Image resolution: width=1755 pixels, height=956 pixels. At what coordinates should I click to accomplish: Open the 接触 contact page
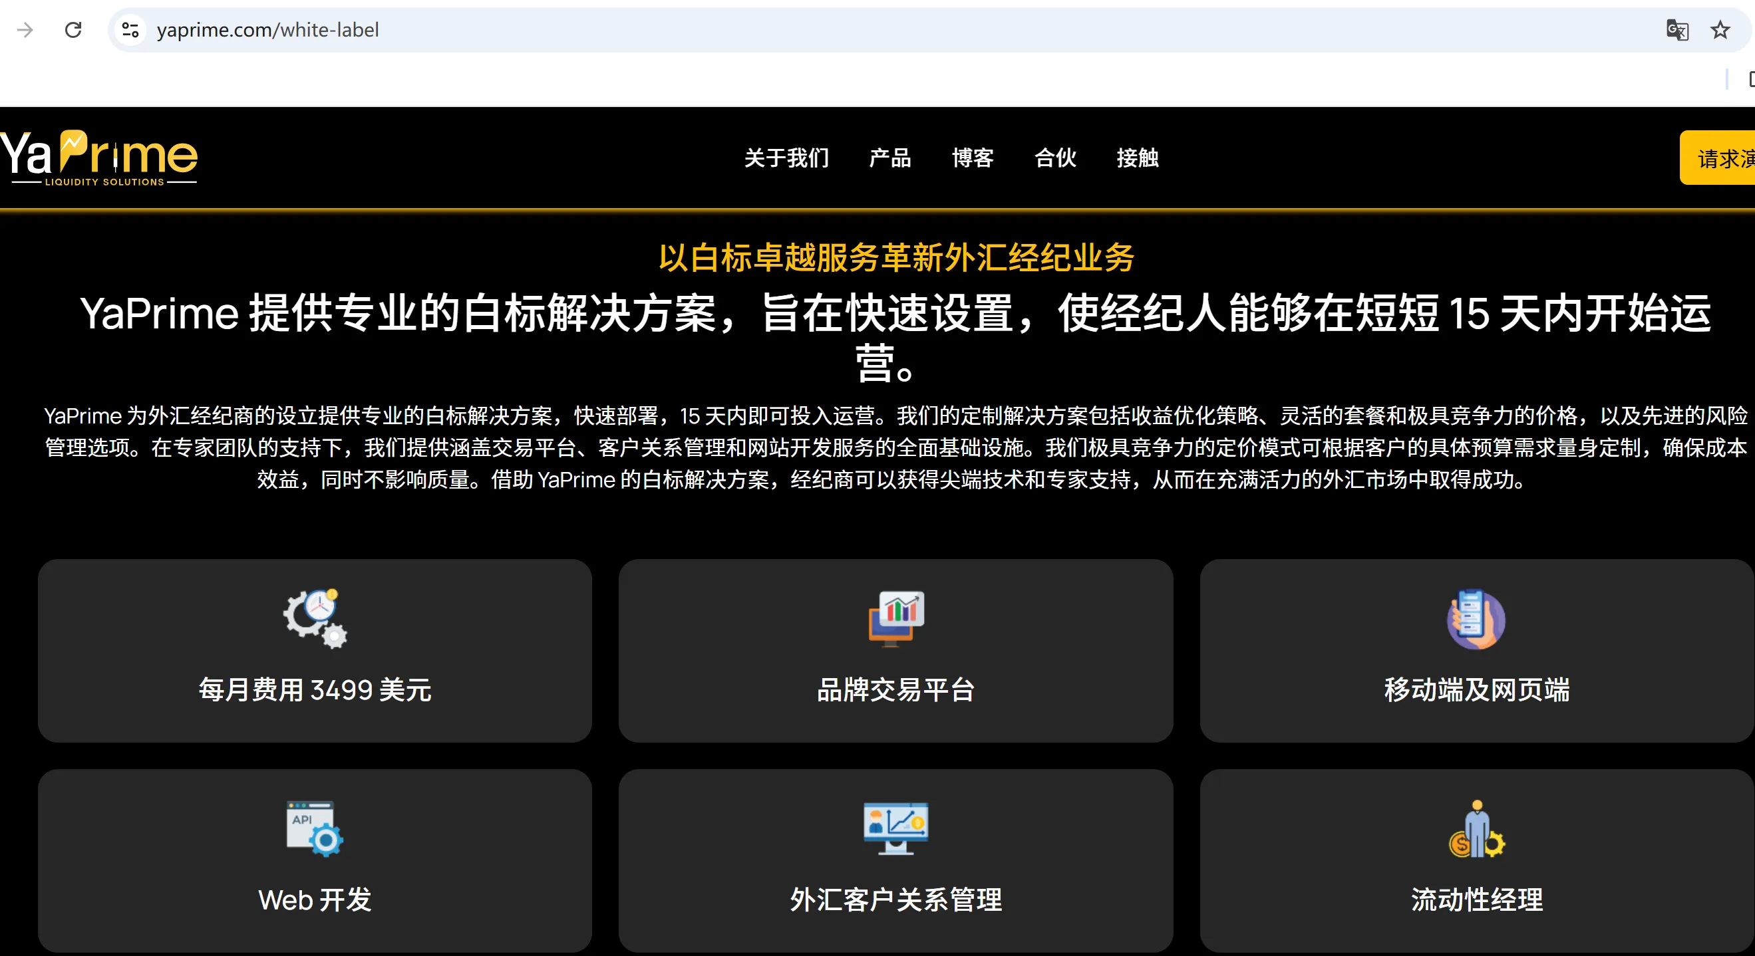pyautogui.click(x=1137, y=158)
